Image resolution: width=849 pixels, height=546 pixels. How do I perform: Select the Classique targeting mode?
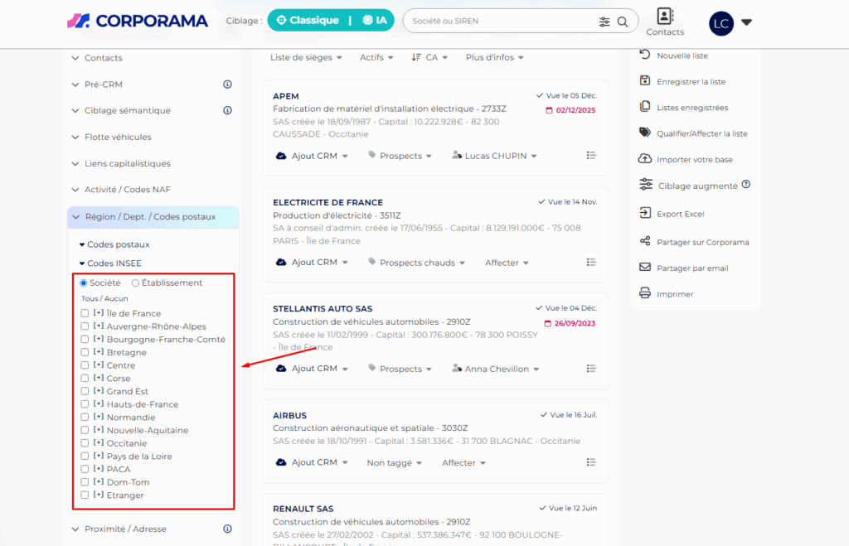308,21
